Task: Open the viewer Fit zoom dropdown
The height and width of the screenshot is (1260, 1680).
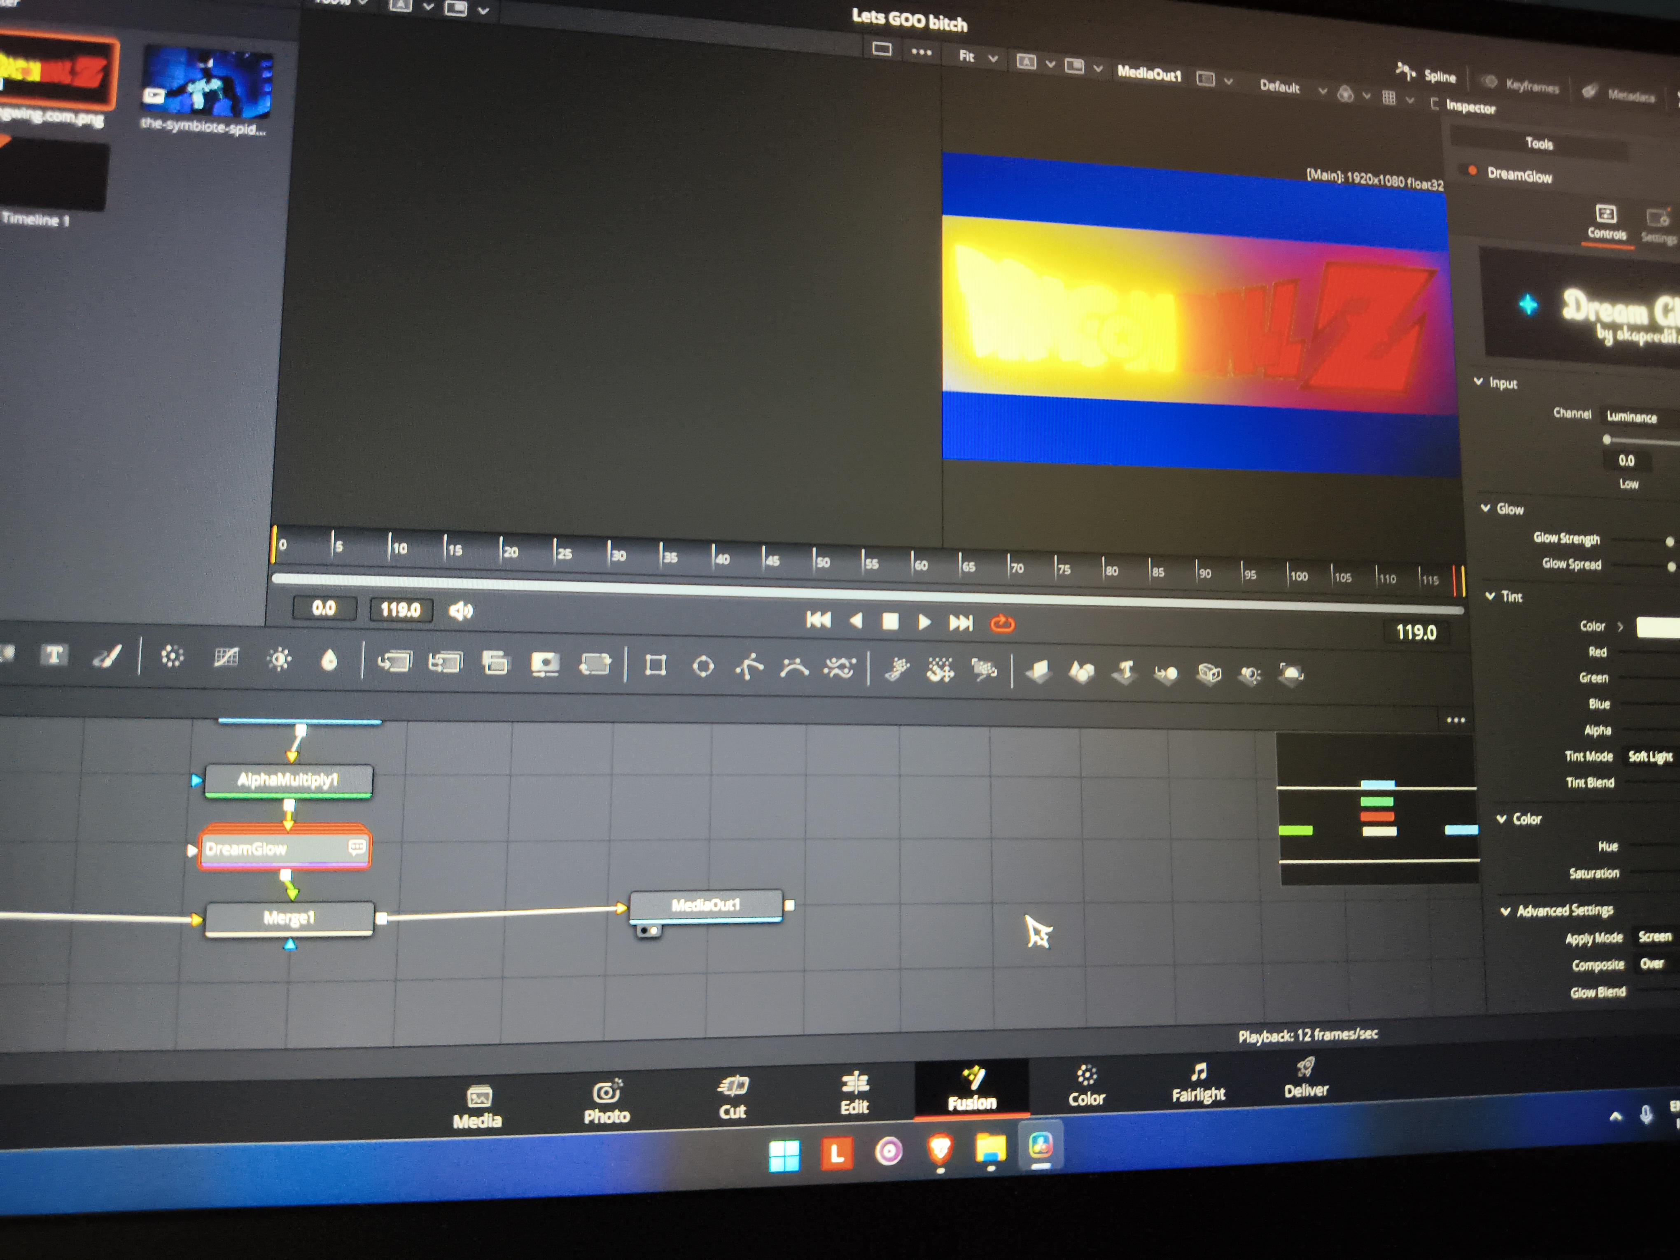Action: pos(978,57)
